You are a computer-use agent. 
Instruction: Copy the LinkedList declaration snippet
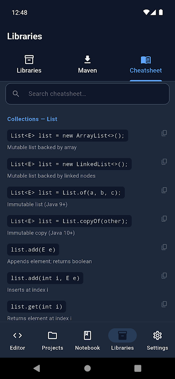tap(164, 162)
